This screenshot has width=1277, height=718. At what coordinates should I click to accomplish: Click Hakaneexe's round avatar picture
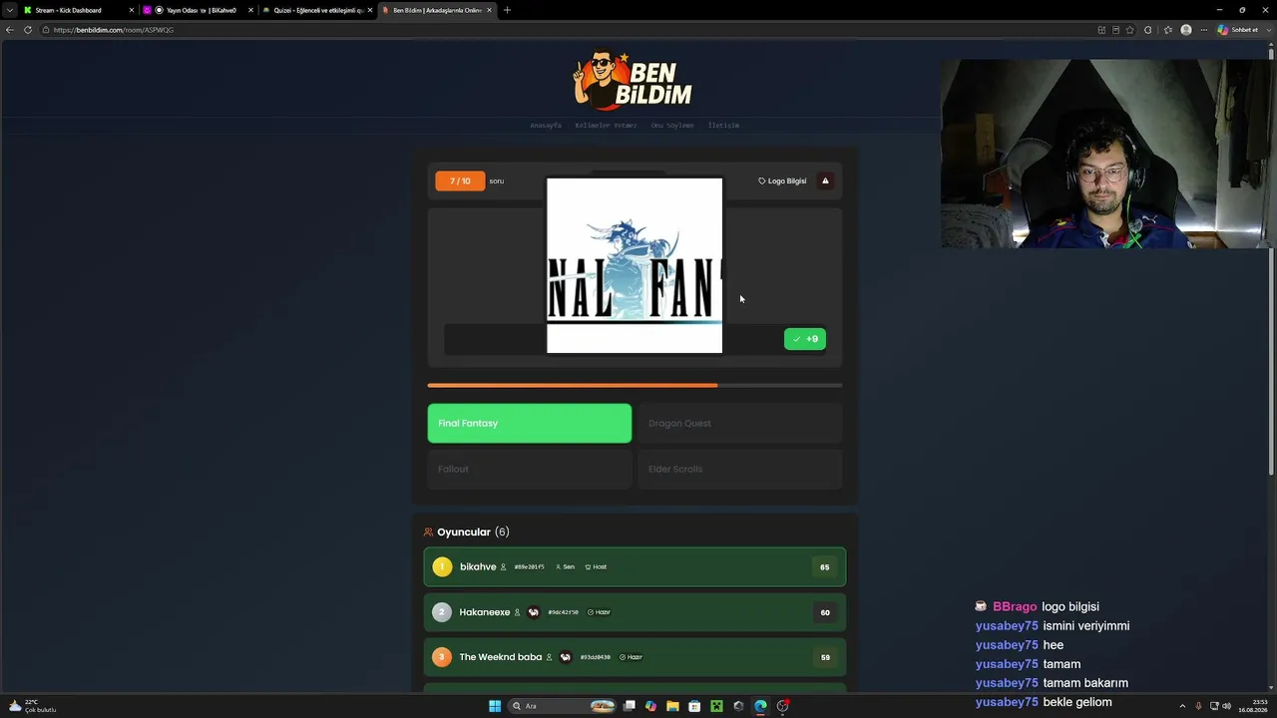pyautogui.click(x=534, y=612)
